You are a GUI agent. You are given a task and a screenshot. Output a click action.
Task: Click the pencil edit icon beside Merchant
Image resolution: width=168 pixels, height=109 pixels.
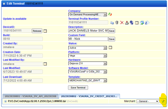pyautogui.click(x=163, y=101)
